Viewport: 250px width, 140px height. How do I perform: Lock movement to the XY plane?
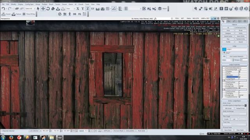(93, 9)
